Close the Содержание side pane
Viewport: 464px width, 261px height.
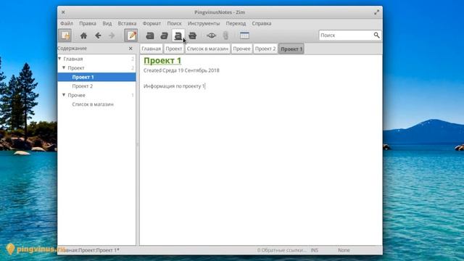(130, 49)
